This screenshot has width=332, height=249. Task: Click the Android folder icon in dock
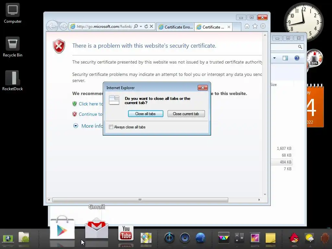click(24, 238)
